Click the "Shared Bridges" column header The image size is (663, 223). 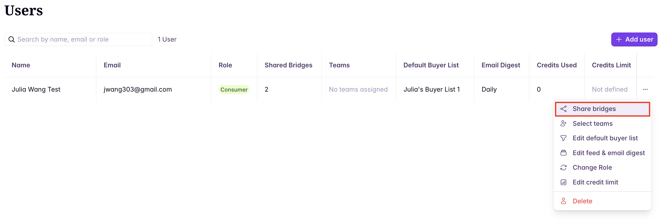pyautogui.click(x=289, y=65)
